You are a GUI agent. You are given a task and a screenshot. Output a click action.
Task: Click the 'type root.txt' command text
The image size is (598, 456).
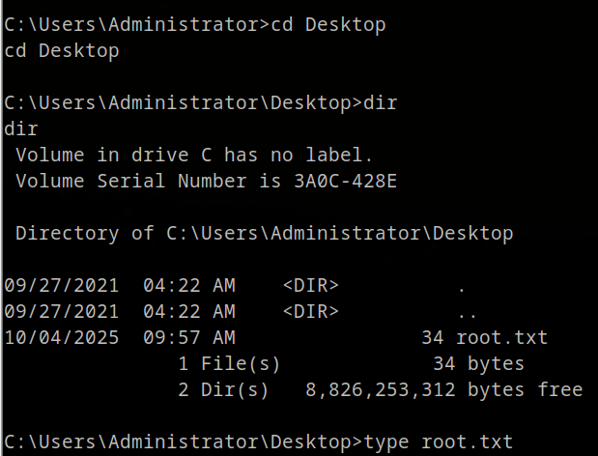tap(439, 442)
